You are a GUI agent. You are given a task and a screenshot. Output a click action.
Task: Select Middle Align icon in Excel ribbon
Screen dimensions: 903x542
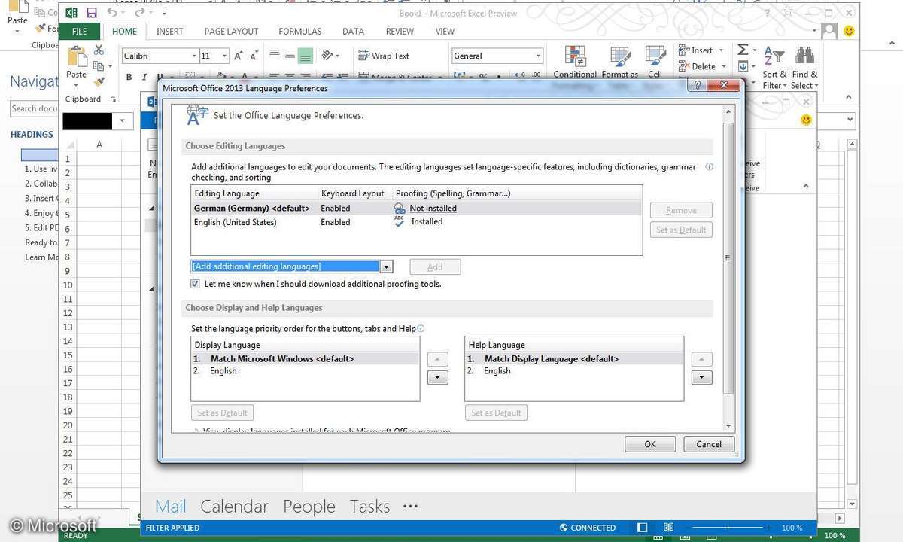pos(290,55)
